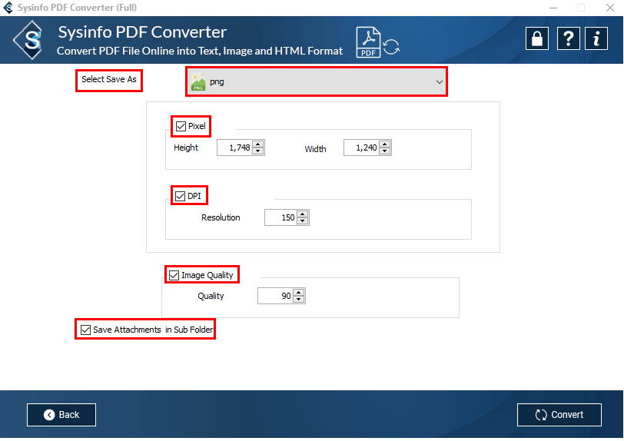Click the lock activation icon
Image resolution: width=624 pixels, height=441 pixels.
537,38
